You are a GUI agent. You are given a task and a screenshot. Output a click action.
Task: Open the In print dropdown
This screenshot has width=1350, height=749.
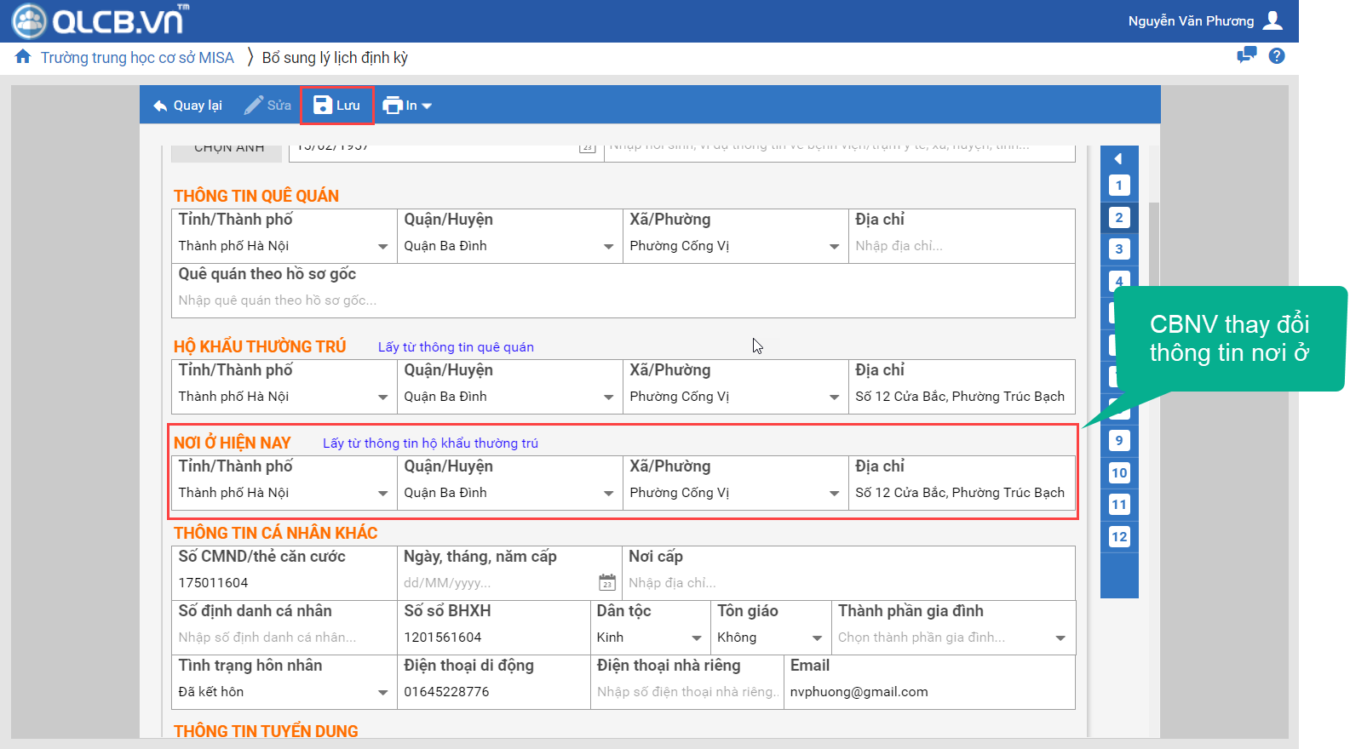pos(408,106)
